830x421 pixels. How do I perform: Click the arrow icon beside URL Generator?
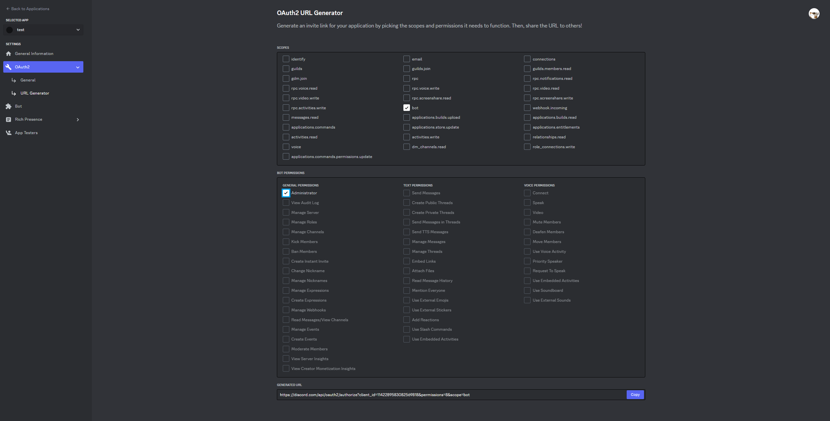14,93
